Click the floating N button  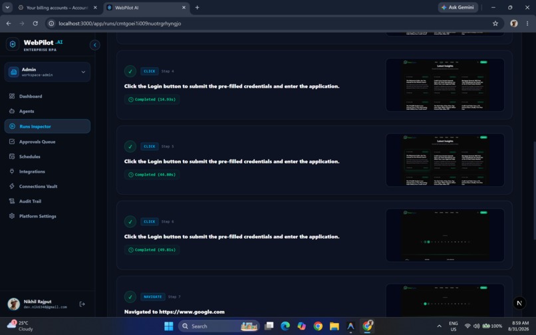click(519, 303)
